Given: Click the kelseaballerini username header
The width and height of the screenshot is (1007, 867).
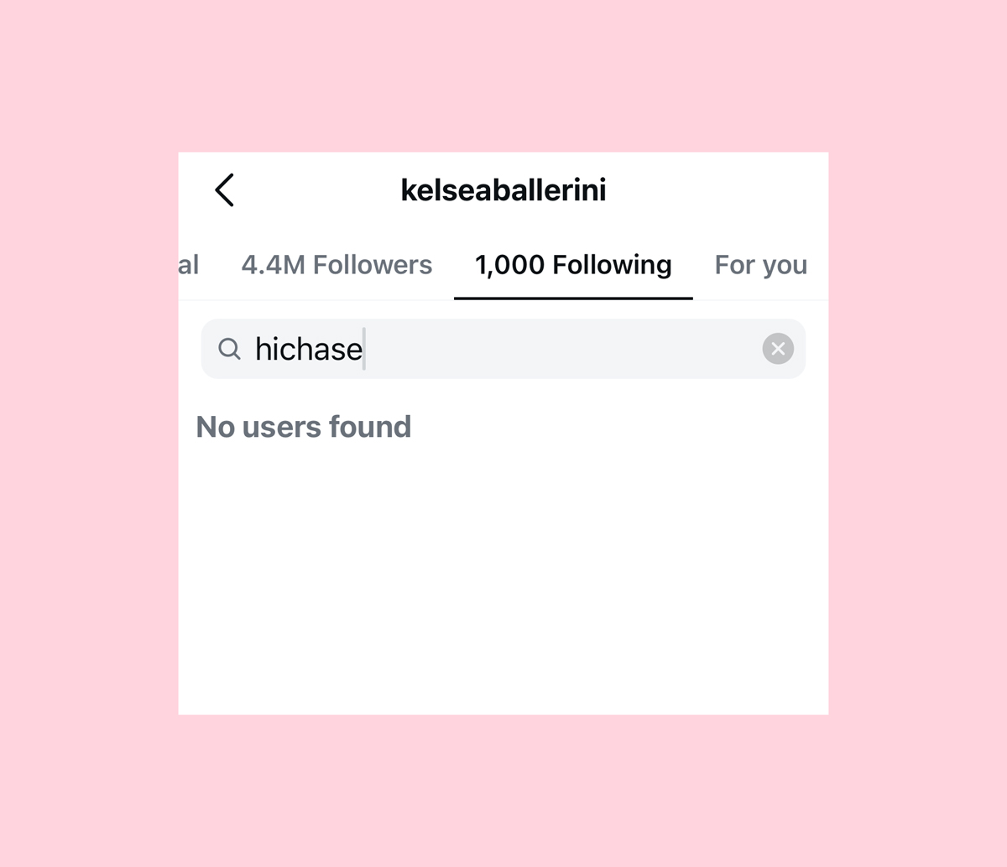Looking at the screenshot, I should (503, 190).
